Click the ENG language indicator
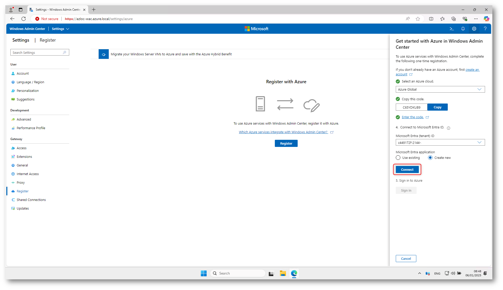 437,274
